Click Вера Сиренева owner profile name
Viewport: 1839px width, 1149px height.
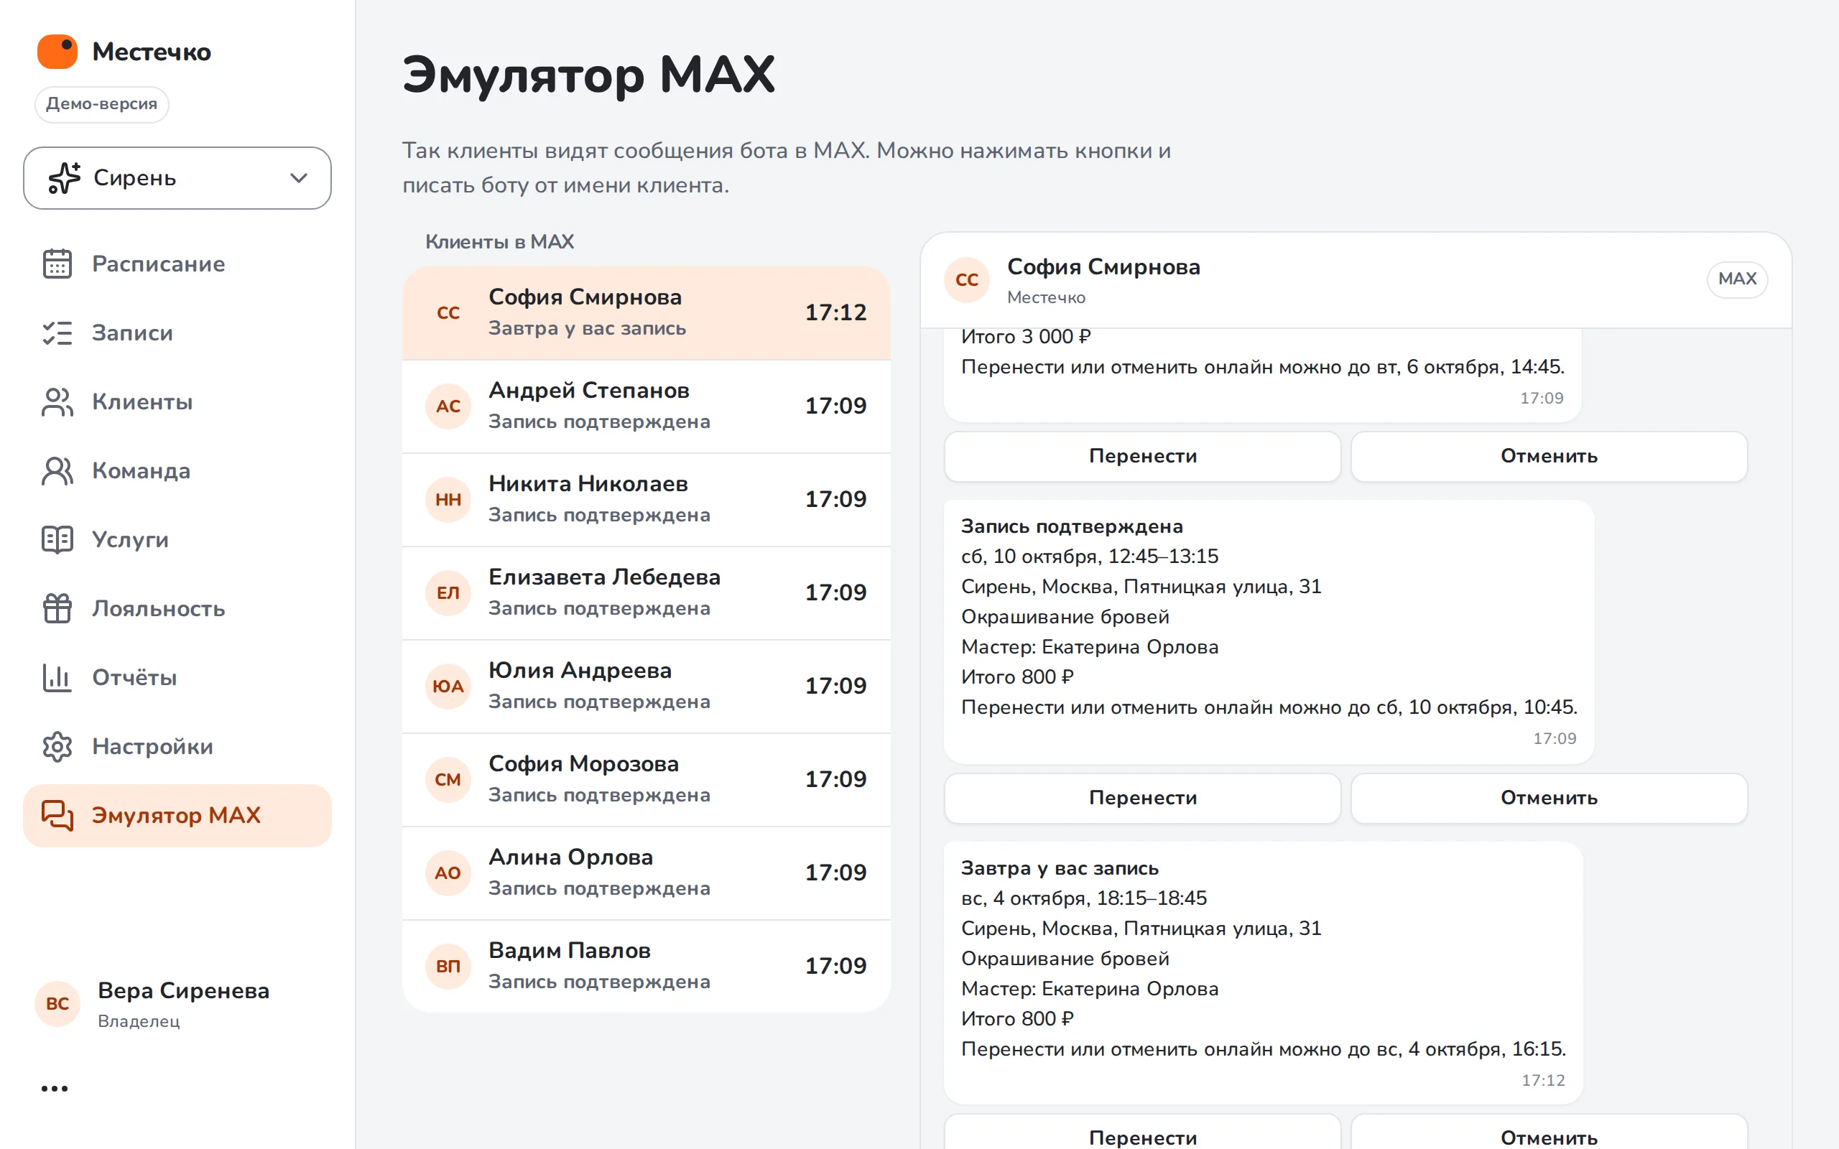[183, 991]
